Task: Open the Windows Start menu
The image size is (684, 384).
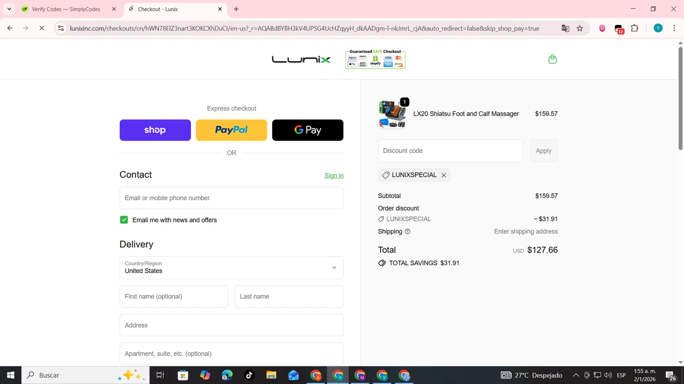Action: click(10, 375)
